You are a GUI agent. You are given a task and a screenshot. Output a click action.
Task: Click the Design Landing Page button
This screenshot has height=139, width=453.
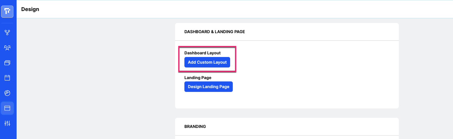point(209,87)
